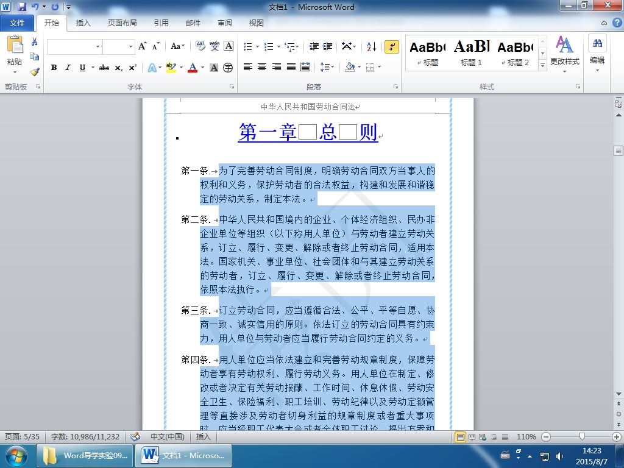
Task: Click the vertical scrollbar thumb
Action: (x=619, y=151)
